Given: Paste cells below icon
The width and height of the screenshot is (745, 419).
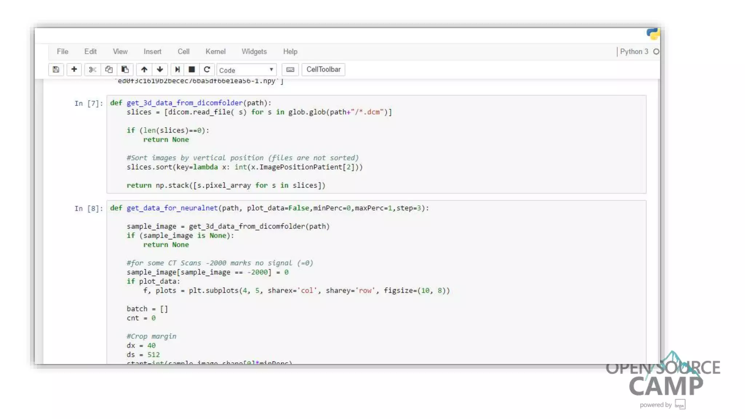Looking at the screenshot, I should coord(125,69).
